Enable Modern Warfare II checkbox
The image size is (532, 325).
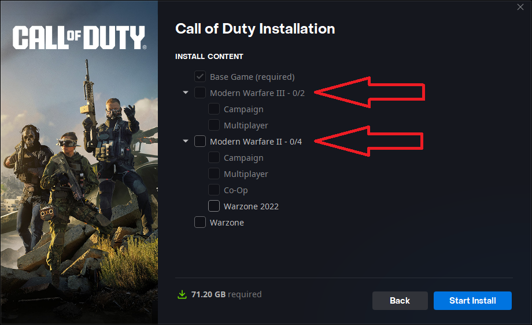[x=200, y=141]
